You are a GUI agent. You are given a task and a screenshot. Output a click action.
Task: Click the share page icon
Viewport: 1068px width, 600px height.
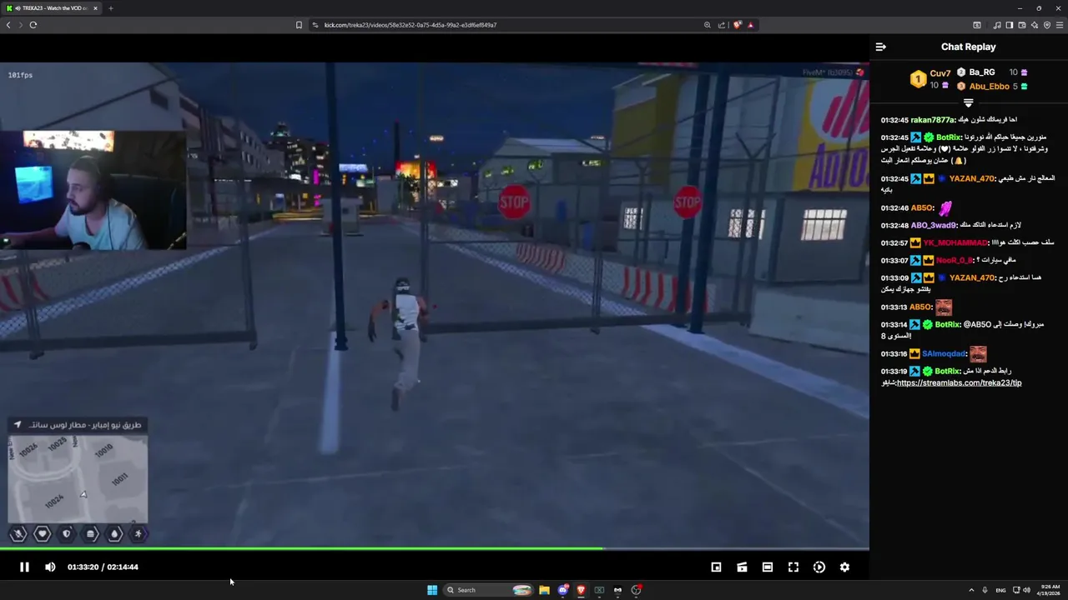coord(722,25)
